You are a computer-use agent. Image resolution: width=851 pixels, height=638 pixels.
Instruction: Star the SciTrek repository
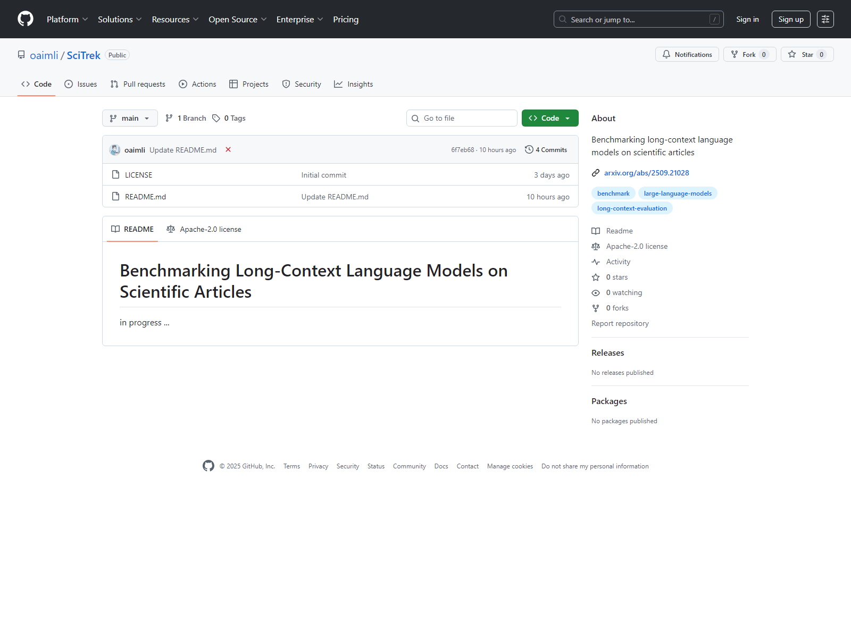point(807,54)
